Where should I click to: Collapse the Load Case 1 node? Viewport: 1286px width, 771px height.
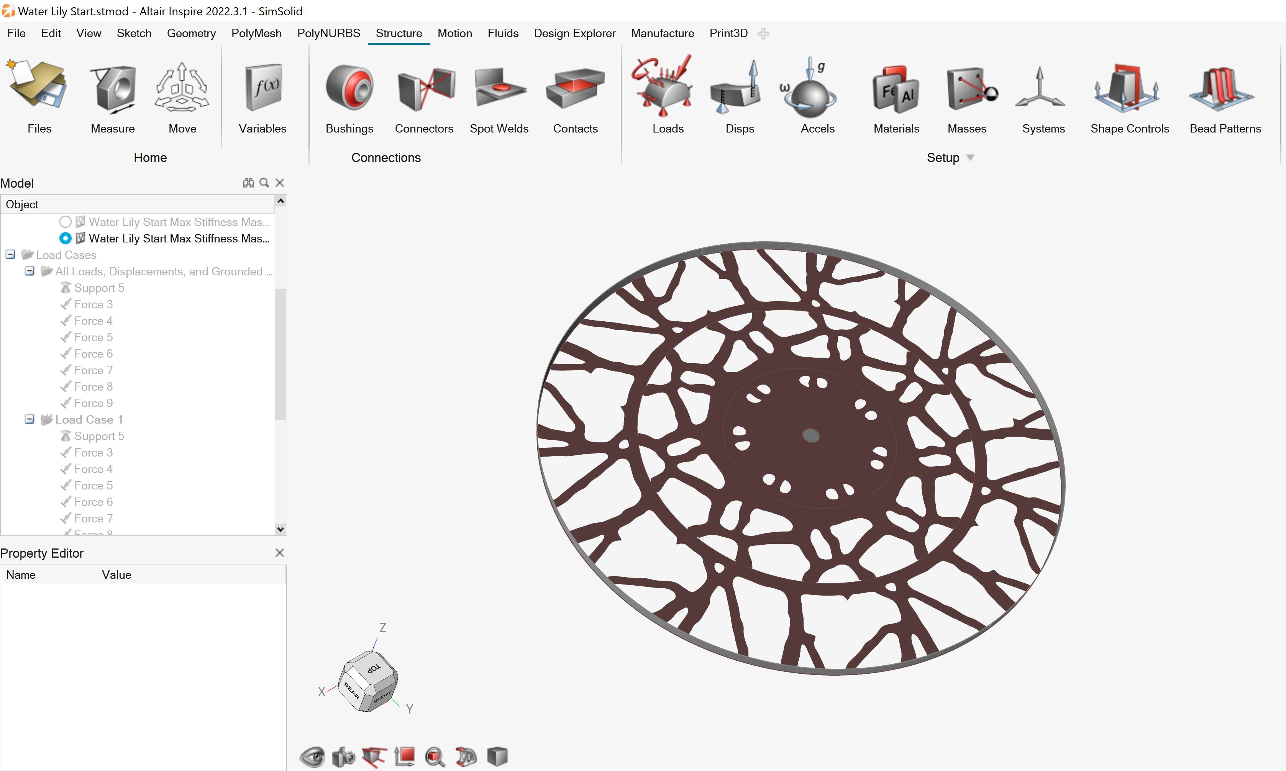click(x=30, y=419)
